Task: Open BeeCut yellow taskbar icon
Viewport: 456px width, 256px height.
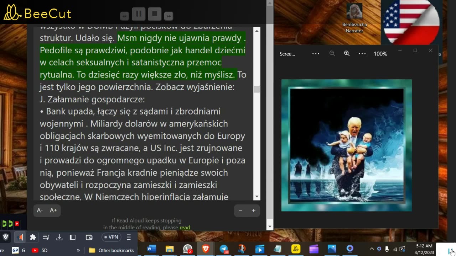Action: (296, 249)
